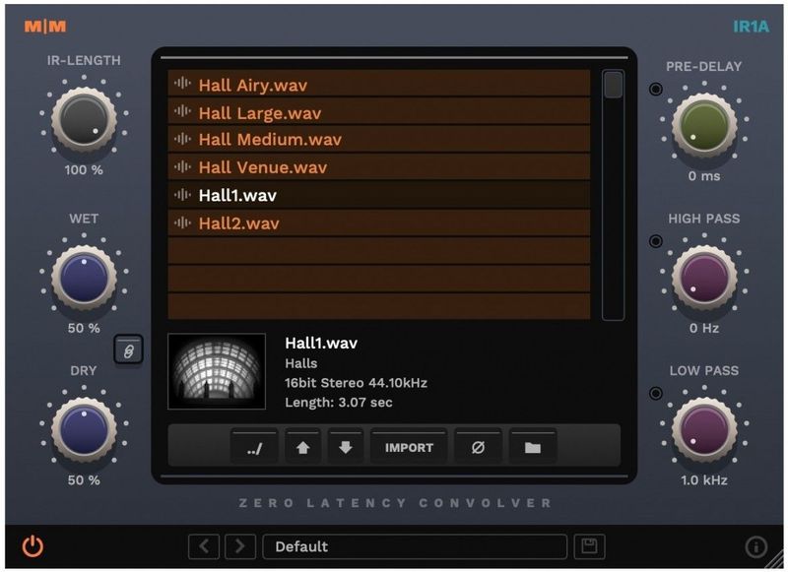Click the 100 % IR-Length value

84,170
